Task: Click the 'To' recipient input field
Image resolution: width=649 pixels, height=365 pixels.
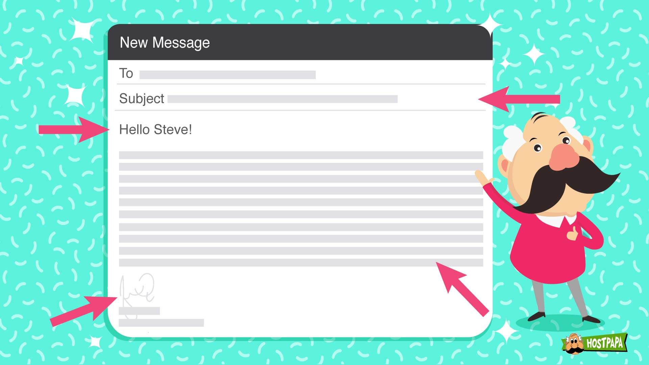Action: point(227,74)
